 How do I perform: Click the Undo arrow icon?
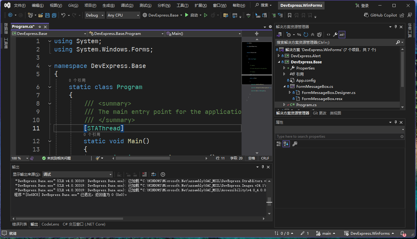[63, 15]
